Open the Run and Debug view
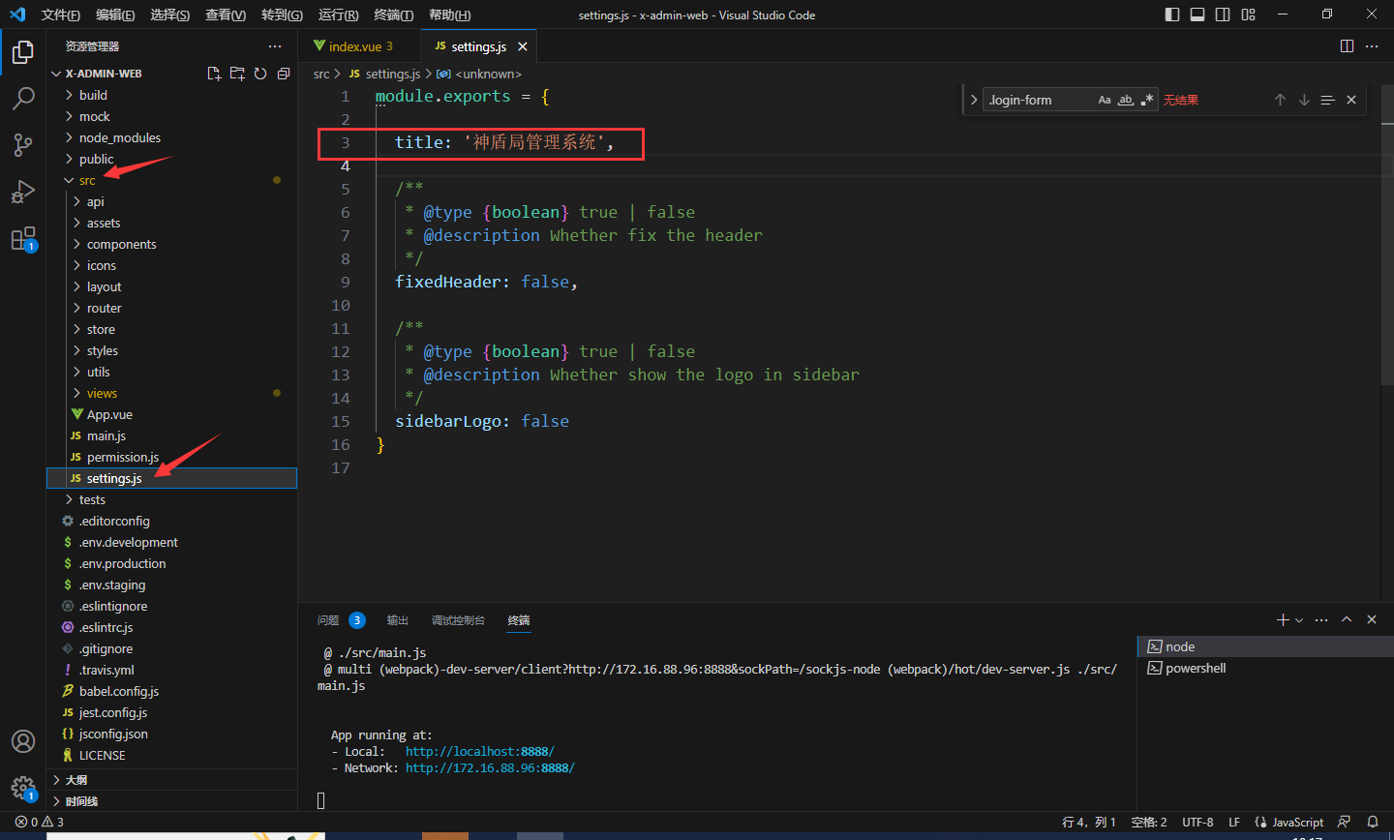 [x=23, y=192]
